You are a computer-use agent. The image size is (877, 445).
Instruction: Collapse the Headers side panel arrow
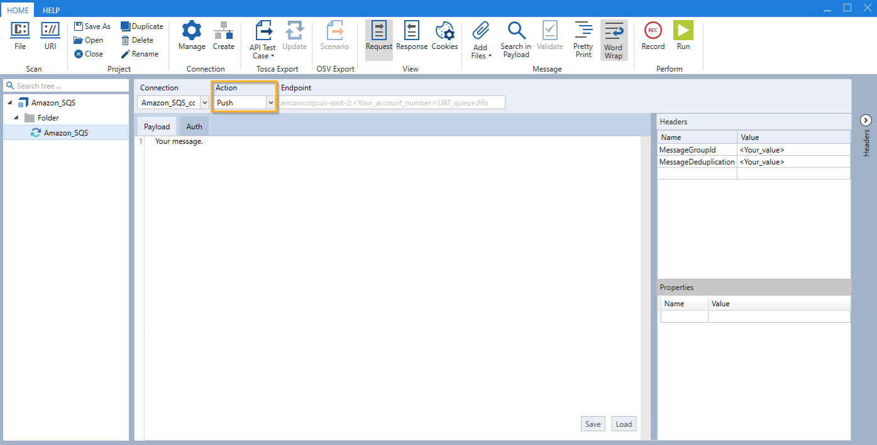[865, 120]
